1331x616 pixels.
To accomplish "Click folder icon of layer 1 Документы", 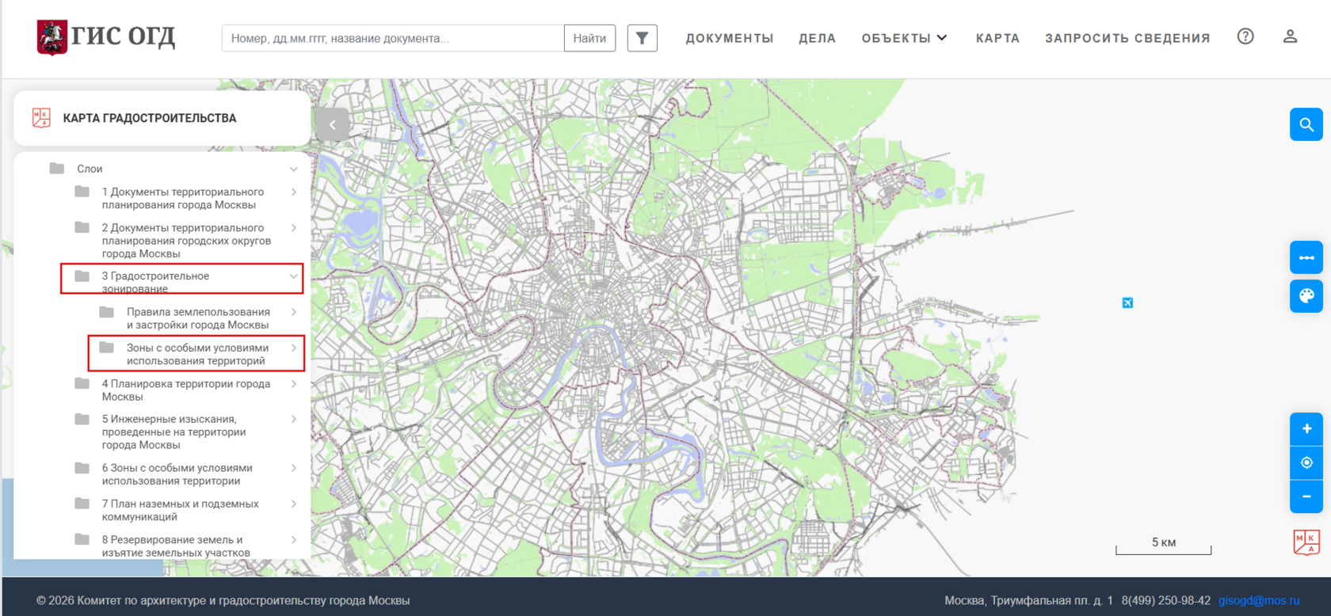I will click(82, 191).
